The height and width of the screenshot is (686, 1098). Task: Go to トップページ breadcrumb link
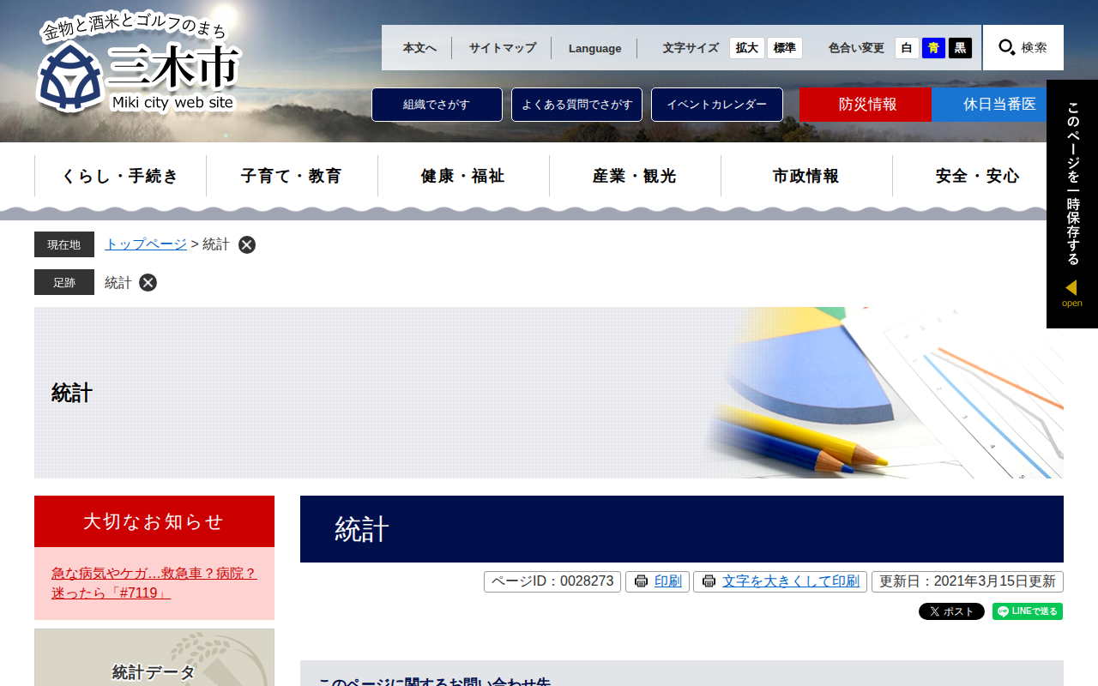pos(146,244)
